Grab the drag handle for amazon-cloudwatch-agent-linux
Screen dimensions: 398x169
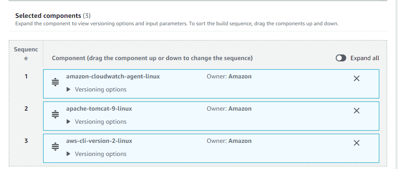point(55,82)
